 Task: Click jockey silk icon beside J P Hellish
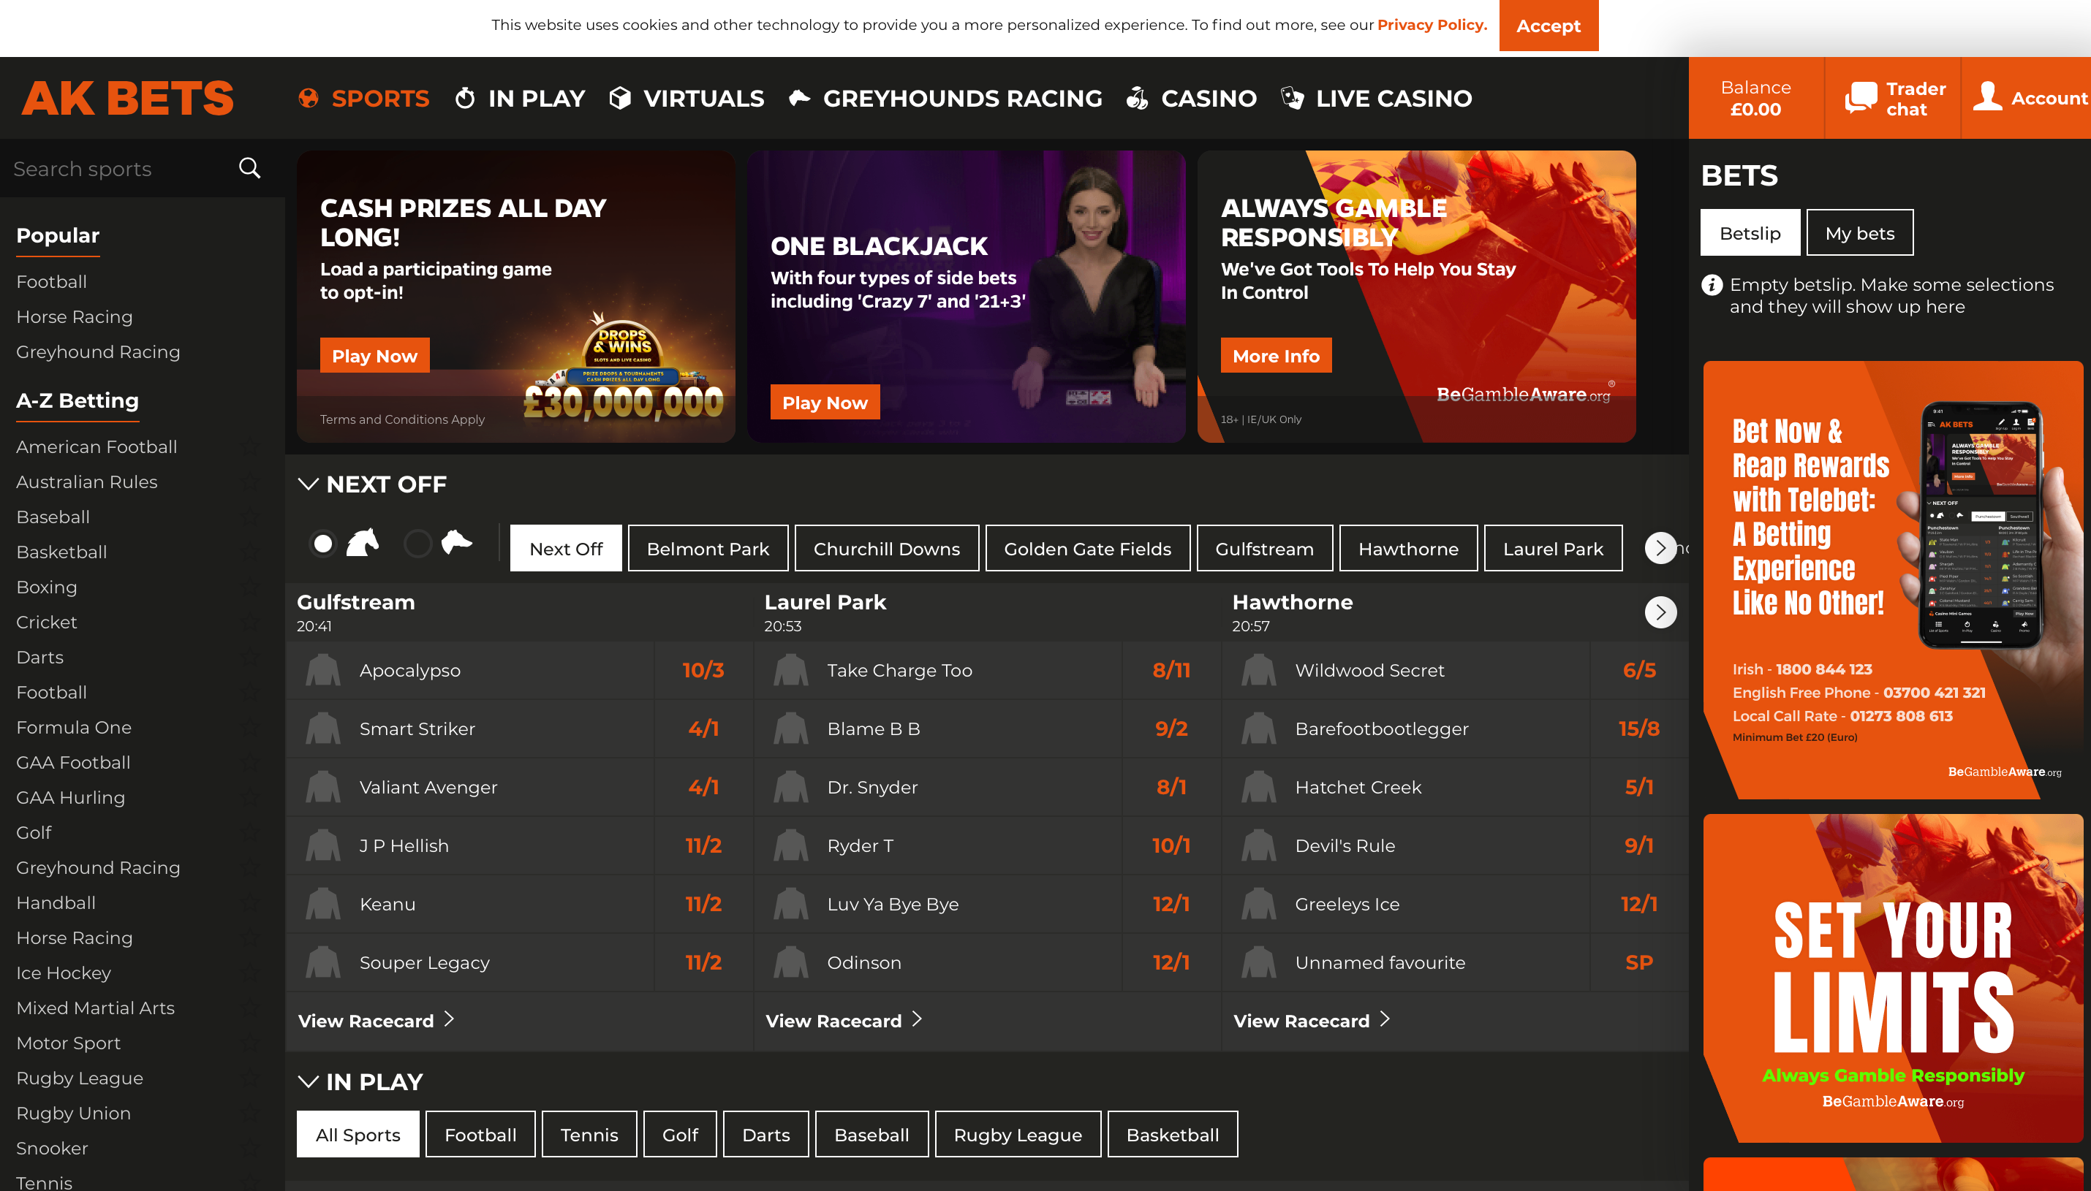[323, 845]
